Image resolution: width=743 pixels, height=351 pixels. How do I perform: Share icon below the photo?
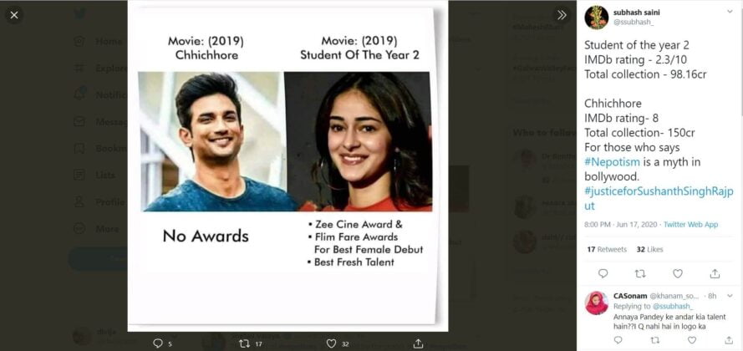coord(418,343)
